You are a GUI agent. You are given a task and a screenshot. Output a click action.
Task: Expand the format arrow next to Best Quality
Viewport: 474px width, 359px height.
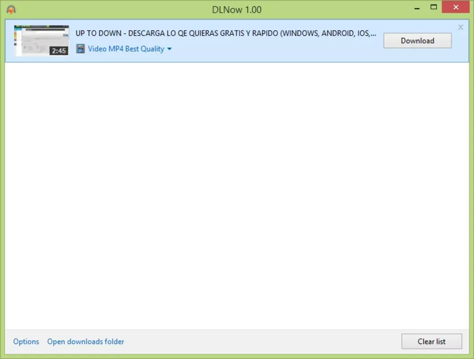coord(169,49)
